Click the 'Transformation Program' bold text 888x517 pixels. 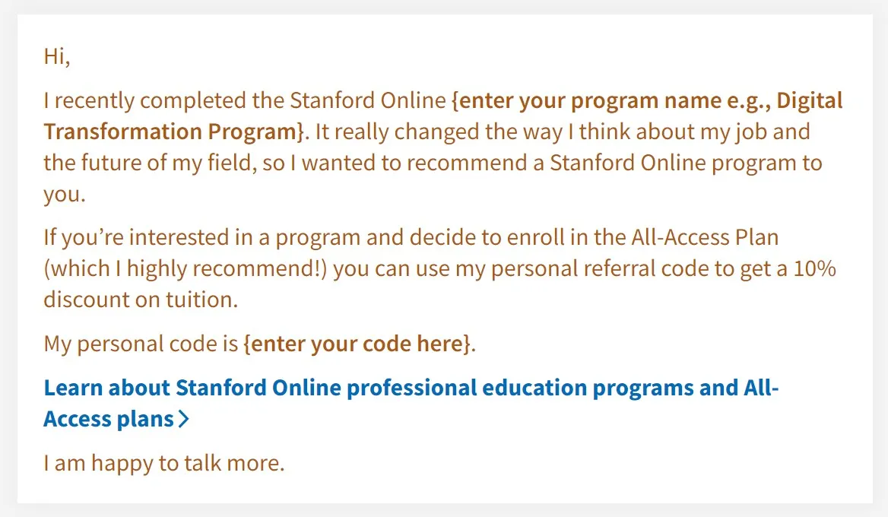[170, 132]
